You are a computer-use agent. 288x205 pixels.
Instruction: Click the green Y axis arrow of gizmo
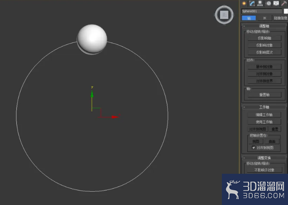pyautogui.click(x=92, y=94)
